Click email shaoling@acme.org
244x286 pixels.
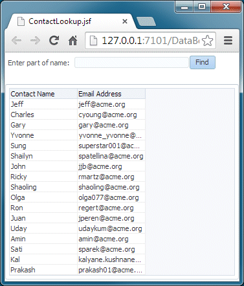[x=109, y=187]
